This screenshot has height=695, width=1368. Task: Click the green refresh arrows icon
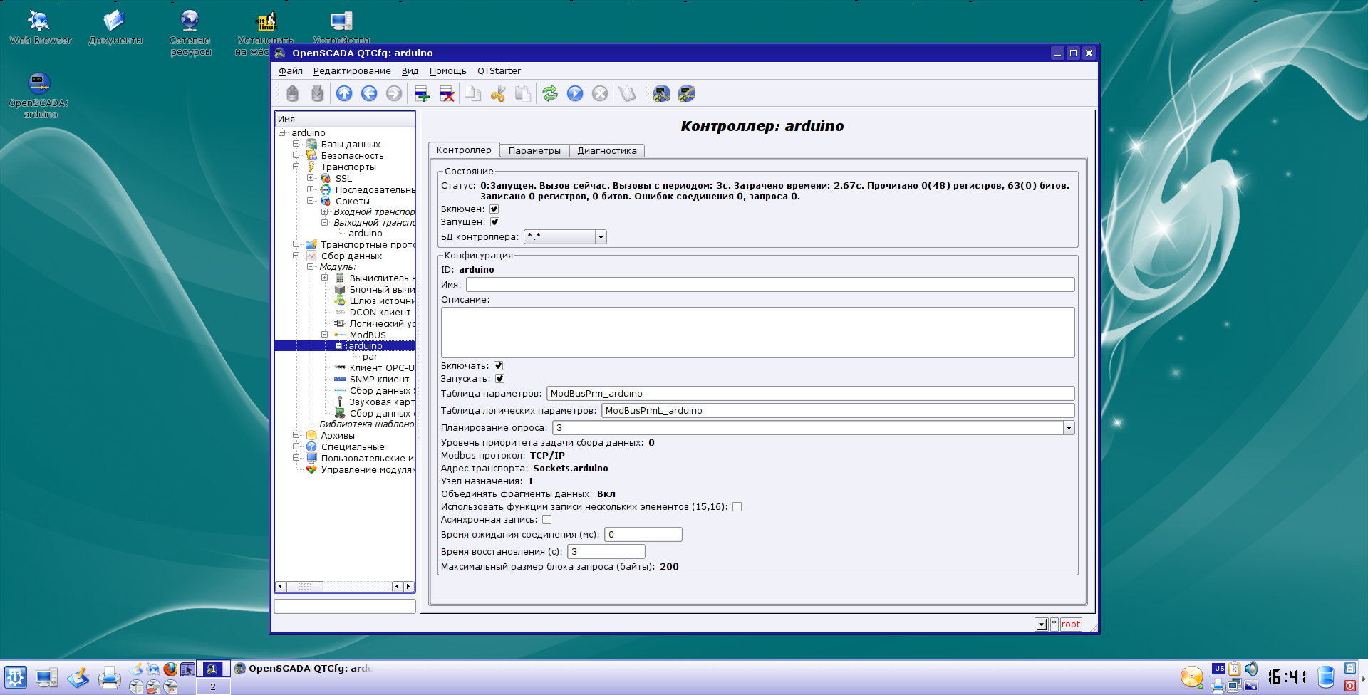pyautogui.click(x=550, y=93)
